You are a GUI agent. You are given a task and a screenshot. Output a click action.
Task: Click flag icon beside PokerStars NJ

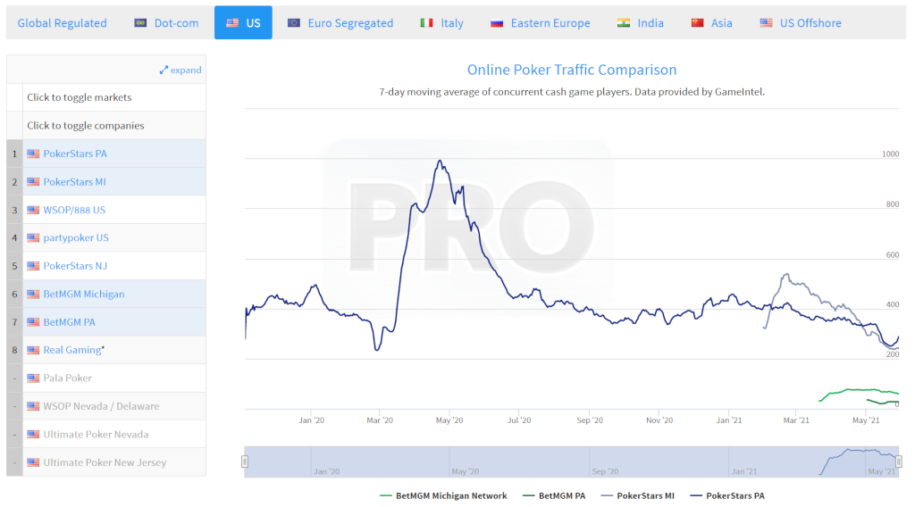pyautogui.click(x=33, y=266)
